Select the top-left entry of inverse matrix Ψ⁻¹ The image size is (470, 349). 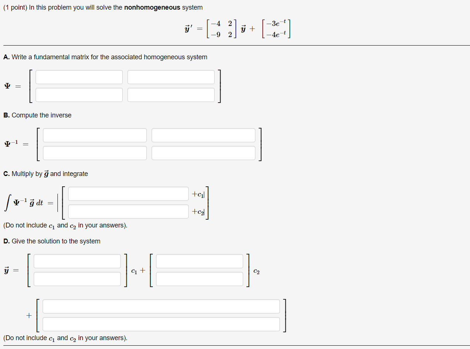[95, 135]
